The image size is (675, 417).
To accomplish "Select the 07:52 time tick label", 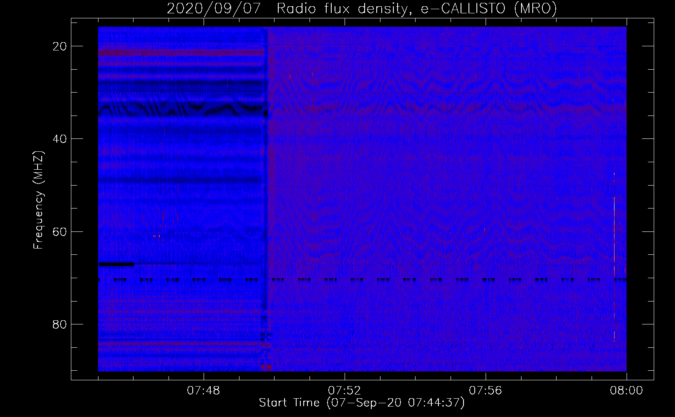I will point(344,391).
